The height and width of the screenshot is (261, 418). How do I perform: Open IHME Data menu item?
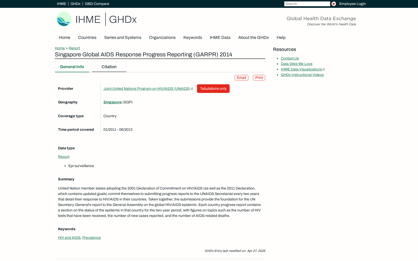pyautogui.click(x=220, y=38)
